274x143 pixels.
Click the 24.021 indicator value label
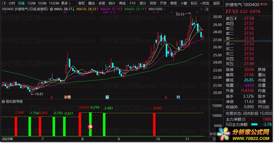click(x=84, y=107)
